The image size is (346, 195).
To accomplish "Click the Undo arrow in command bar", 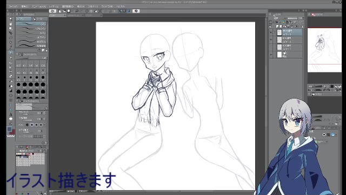I will pyautogui.click(x=77, y=11).
